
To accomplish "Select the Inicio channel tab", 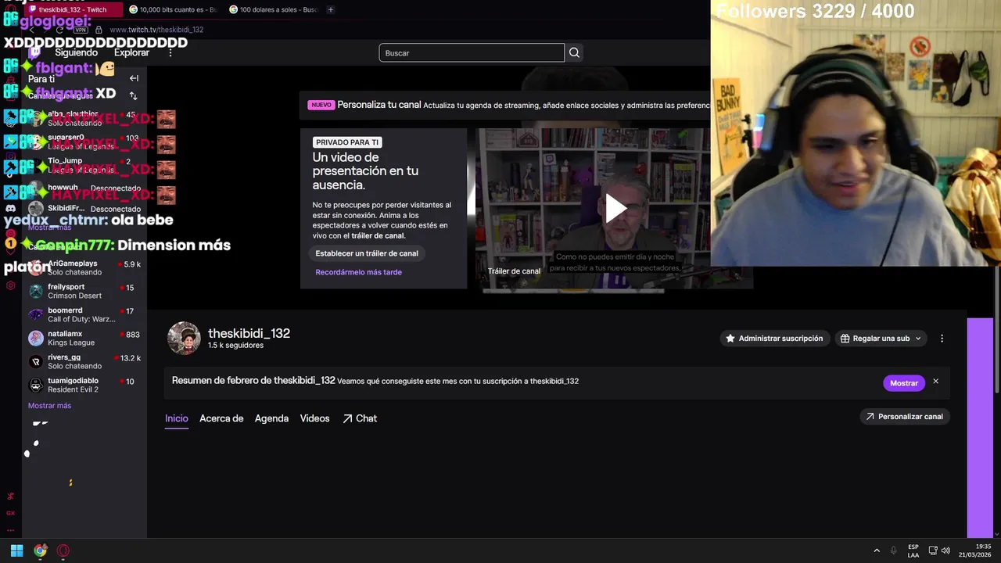I will (x=177, y=418).
